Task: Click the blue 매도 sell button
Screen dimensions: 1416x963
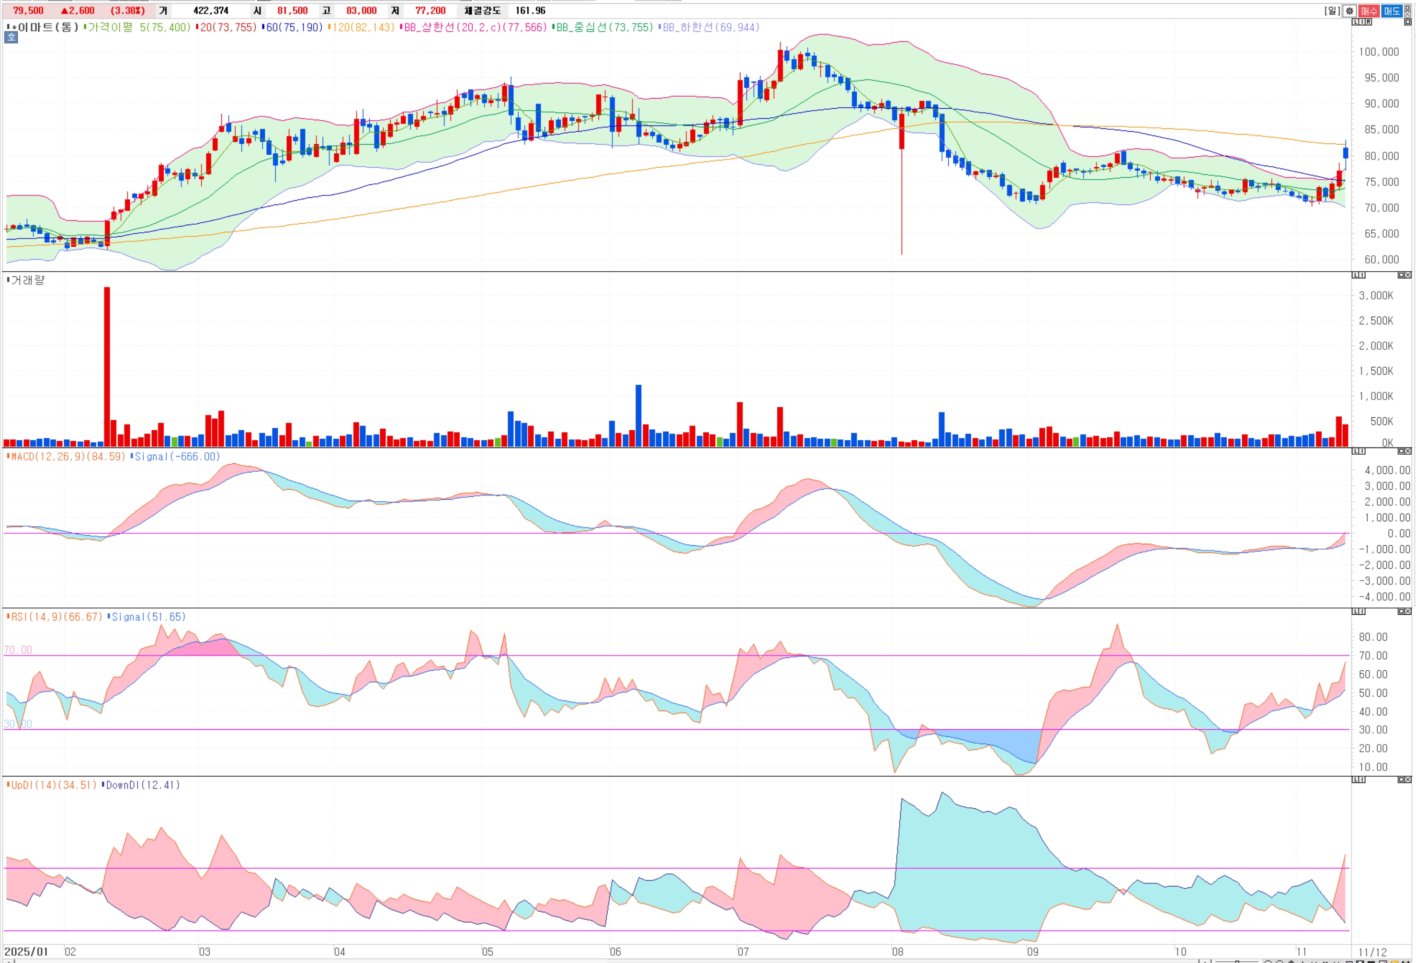Action: (x=1392, y=11)
